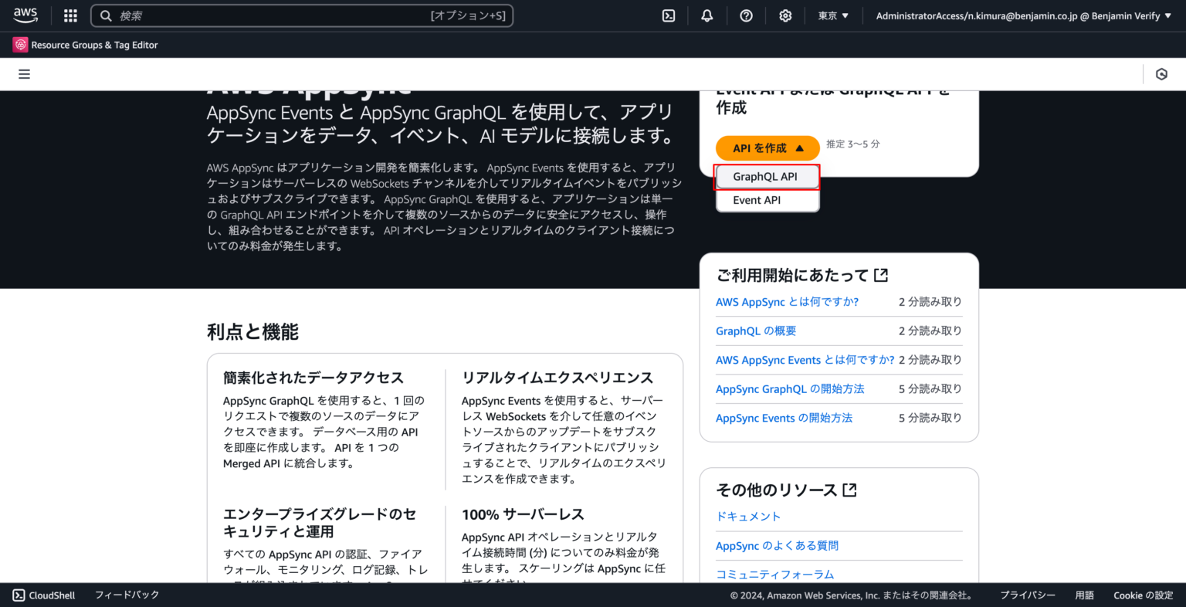Click the CloudShell icon in the bottom bar
1186x607 pixels.
(17, 595)
